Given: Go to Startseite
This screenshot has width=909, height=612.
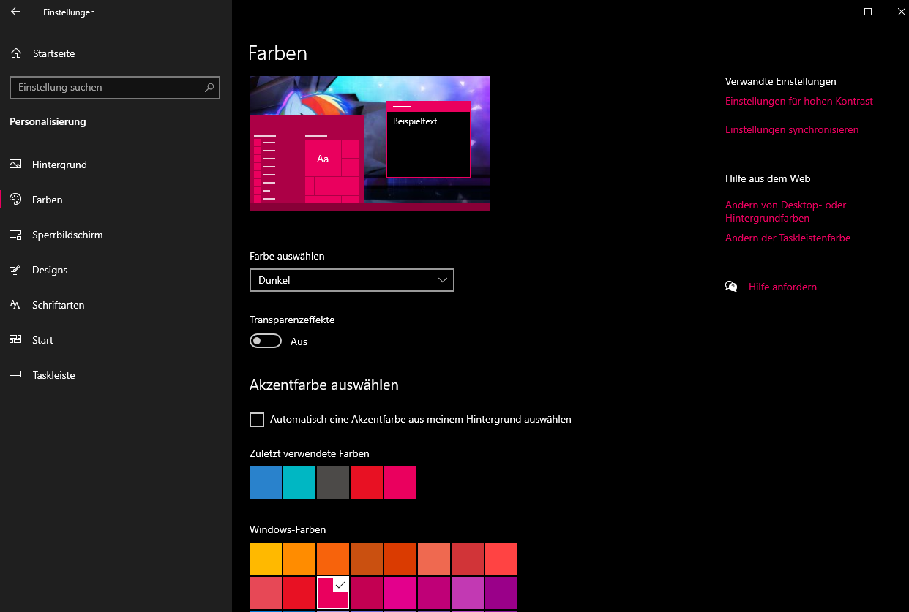Looking at the screenshot, I should point(116,53).
